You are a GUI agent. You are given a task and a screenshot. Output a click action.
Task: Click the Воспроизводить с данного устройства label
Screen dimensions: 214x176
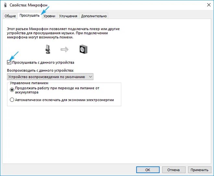pyautogui.click(x=41, y=70)
